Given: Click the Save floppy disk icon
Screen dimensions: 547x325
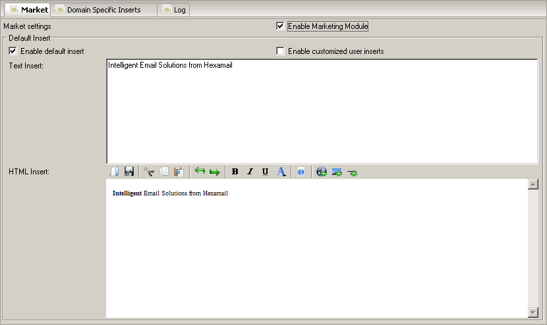Looking at the screenshot, I should click(129, 172).
